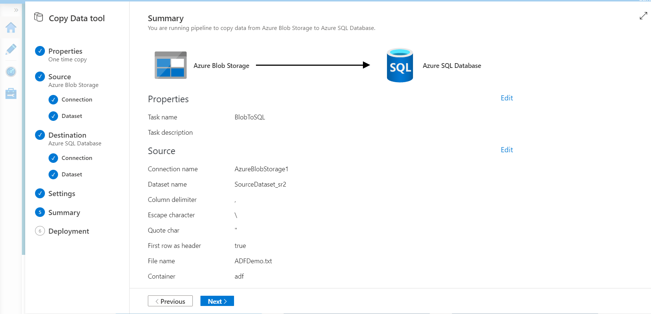Viewport: 651px width, 314px height.
Task: Go to the Properties wizard step
Action: (x=65, y=51)
